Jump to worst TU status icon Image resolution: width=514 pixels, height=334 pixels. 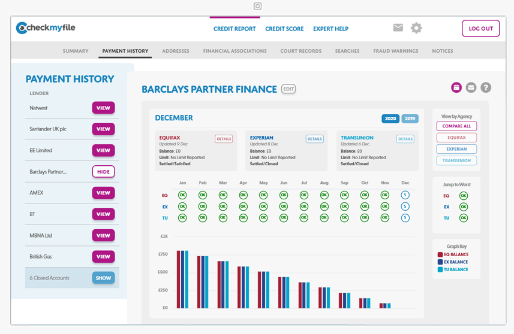click(x=464, y=218)
